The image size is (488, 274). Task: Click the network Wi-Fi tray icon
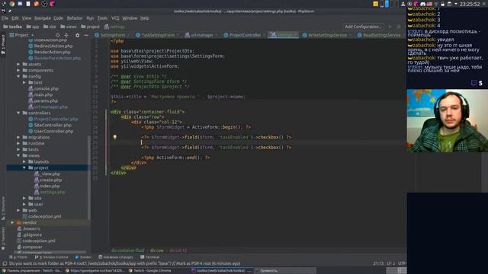pos(436,4)
